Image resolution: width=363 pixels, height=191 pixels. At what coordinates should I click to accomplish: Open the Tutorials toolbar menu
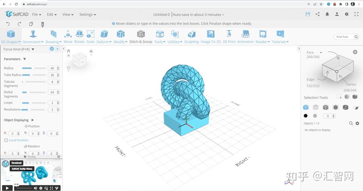[x=280, y=37]
